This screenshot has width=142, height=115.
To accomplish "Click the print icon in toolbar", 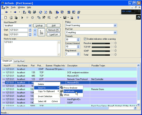I will (11, 18).
